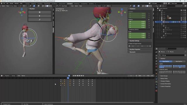Open the timeline Marker menu

(x=23, y=76)
